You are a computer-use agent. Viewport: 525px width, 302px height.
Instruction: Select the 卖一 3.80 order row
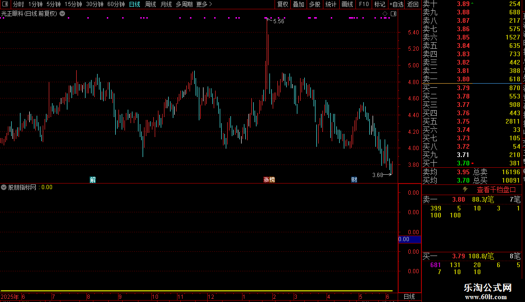click(472, 79)
